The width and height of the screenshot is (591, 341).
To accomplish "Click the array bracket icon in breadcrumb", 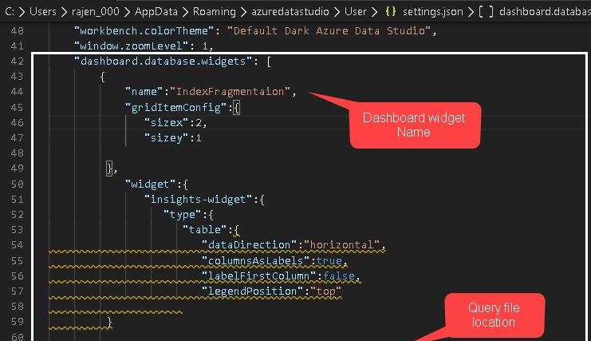I will 486,12.
